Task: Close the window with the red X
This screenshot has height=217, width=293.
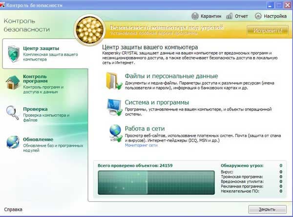Action: click(288, 5)
